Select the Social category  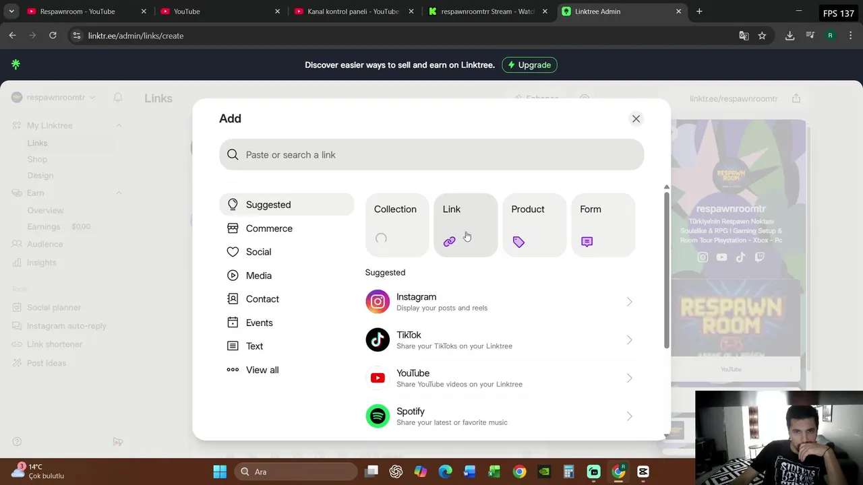pyautogui.click(x=287, y=252)
